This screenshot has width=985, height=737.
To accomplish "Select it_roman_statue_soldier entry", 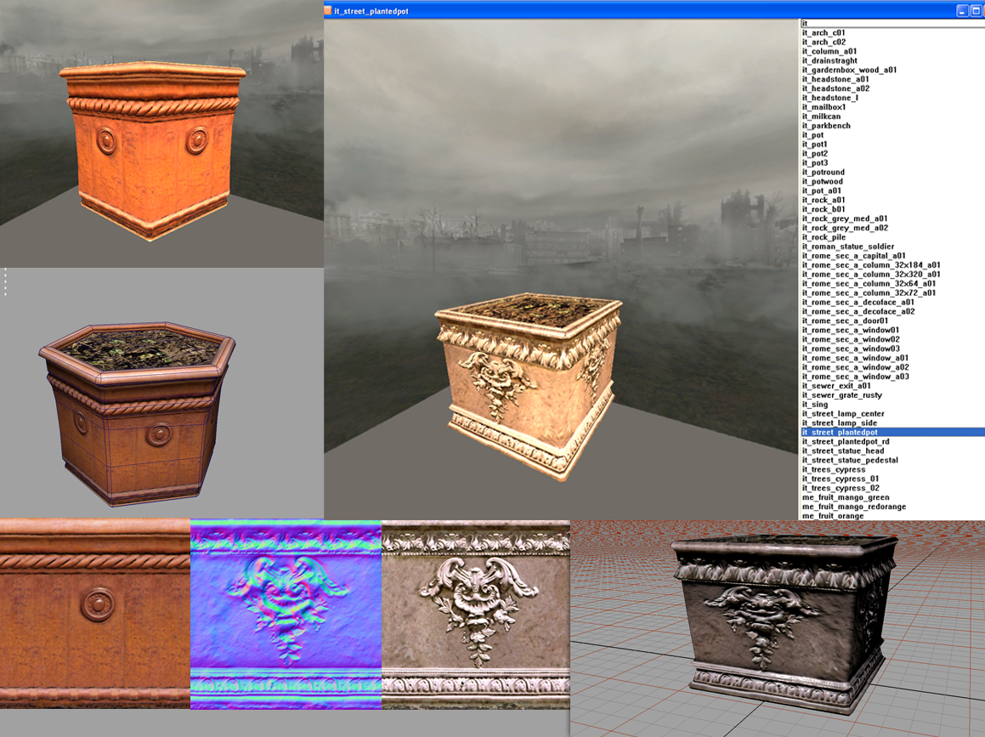I will [847, 247].
